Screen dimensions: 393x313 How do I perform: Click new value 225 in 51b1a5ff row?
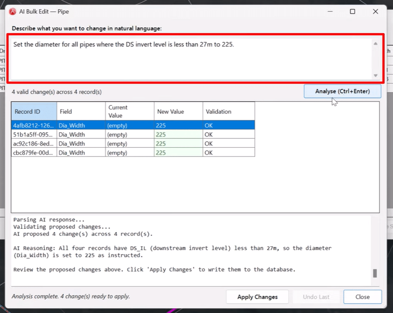point(179,134)
